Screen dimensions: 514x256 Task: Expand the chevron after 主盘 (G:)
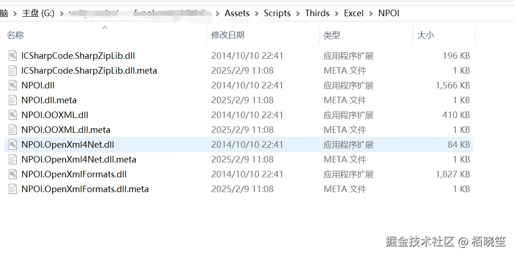click(x=61, y=13)
